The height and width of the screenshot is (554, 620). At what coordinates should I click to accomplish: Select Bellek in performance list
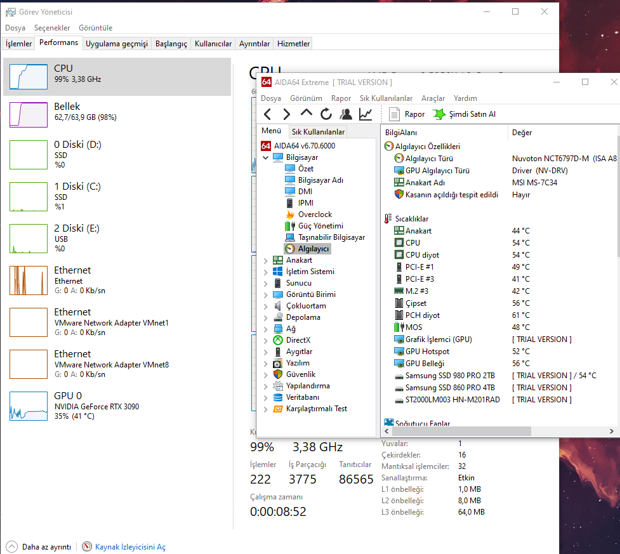pyautogui.click(x=117, y=115)
